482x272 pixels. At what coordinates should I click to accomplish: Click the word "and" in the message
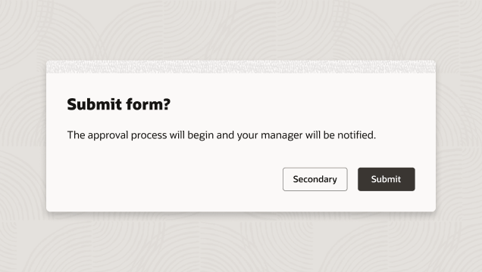(225, 135)
